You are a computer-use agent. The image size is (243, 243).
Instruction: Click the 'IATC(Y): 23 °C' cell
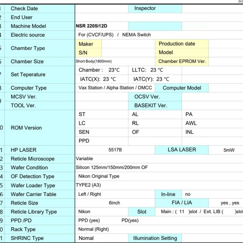click(155, 79)
